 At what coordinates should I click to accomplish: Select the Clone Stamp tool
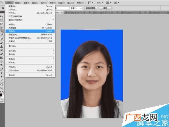point(2,47)
